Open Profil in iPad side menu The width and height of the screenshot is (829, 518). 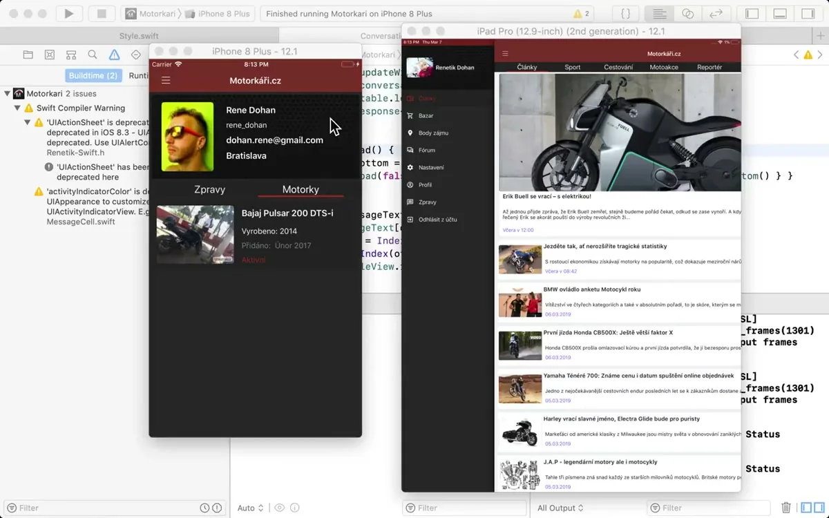coord(448,184)
